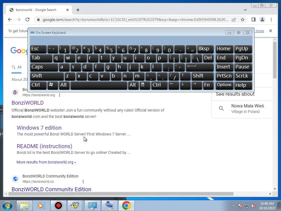Image resolution: width=281 pixels, height=211 pixels.
Task: Open the BonziWORLD result title
Action: coord(28,103)
